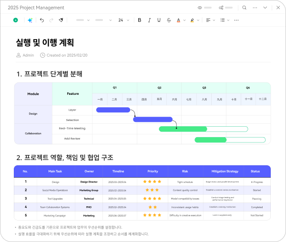Image resolution: width=286 pixels, height=242 pixels.
Task: Click the Main Task column header
Action: pos(55,171)
